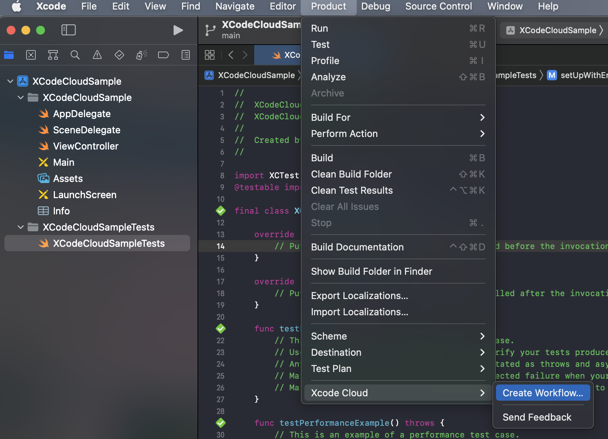
Task: Choose Export Localizations…
Action: click(398, 296)
